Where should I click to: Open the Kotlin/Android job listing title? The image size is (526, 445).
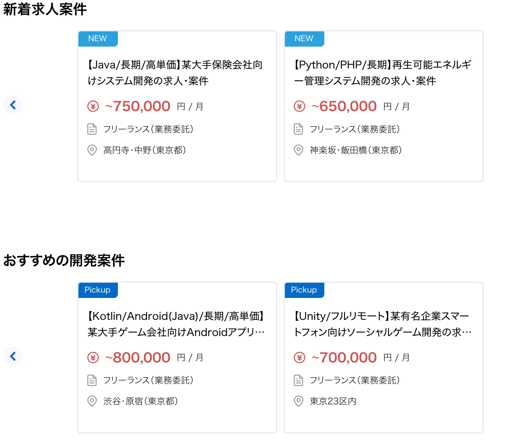(176, 324)
